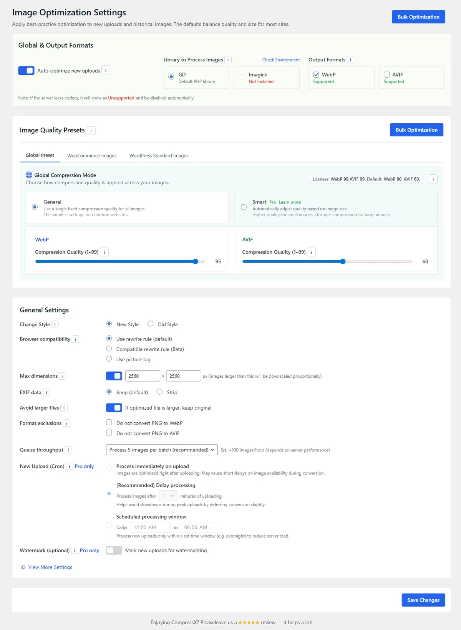Screen dimensions: 461x630
Task: Click Bulk Optimization button in Image Quality Presets
Action: point(416,130)
